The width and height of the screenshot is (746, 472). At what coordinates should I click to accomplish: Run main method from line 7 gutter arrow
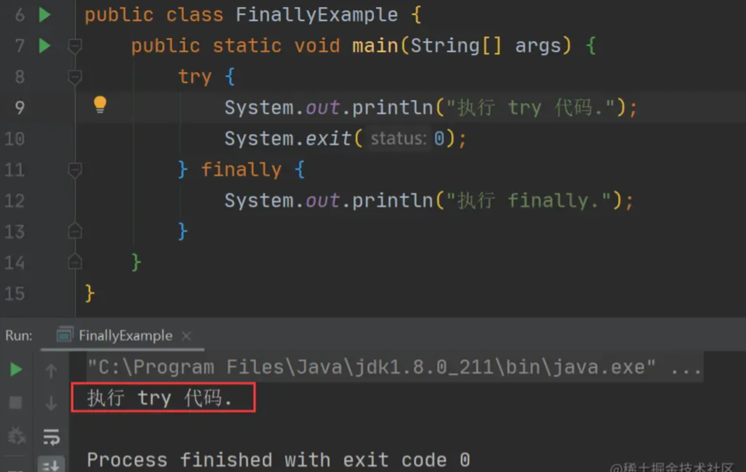pyautogui.click(x=44, y=46)
